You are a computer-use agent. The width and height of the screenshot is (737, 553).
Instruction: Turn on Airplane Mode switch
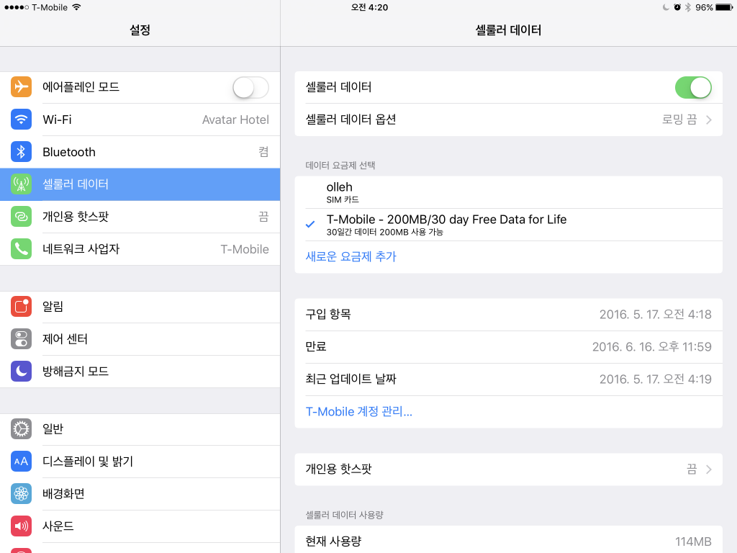coord(250,87)
